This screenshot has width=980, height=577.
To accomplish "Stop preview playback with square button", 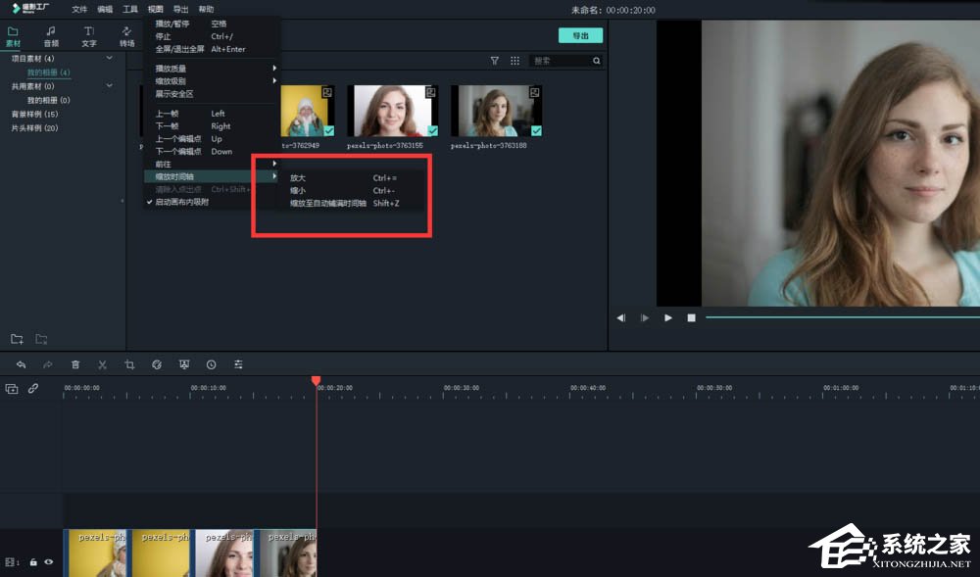I will coord(691,317).
